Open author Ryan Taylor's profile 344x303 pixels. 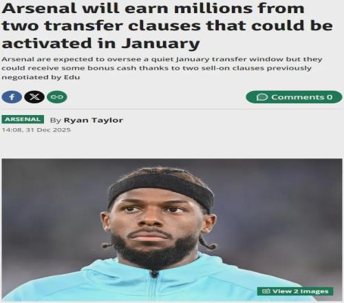94,120
